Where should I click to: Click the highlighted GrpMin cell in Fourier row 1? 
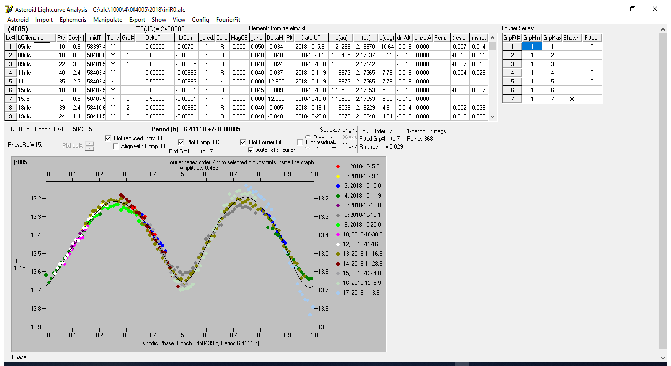532,47
